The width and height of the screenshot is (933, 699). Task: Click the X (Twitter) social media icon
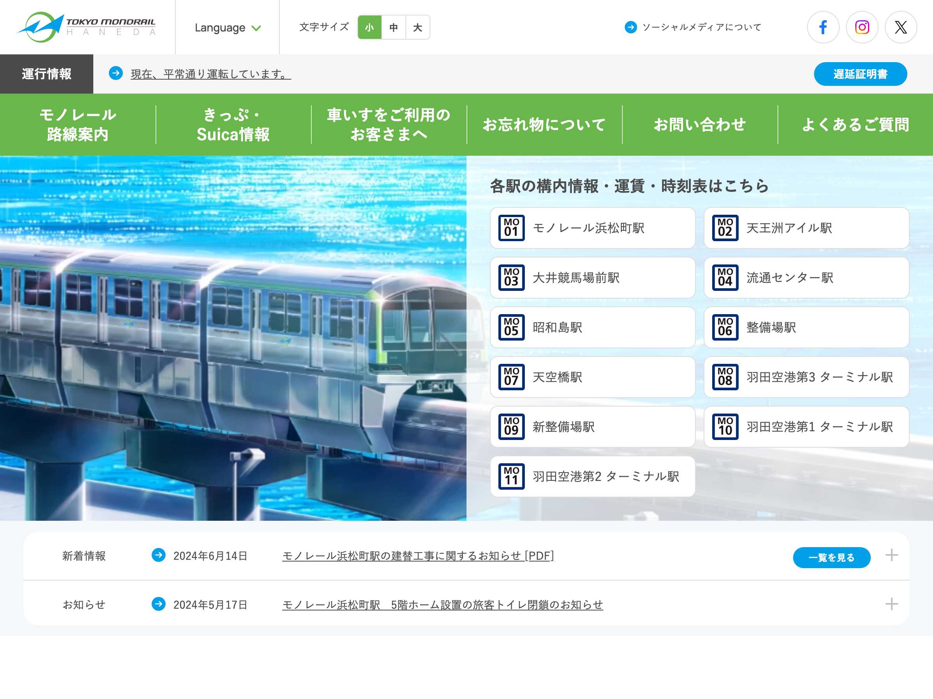click(902, 26)
